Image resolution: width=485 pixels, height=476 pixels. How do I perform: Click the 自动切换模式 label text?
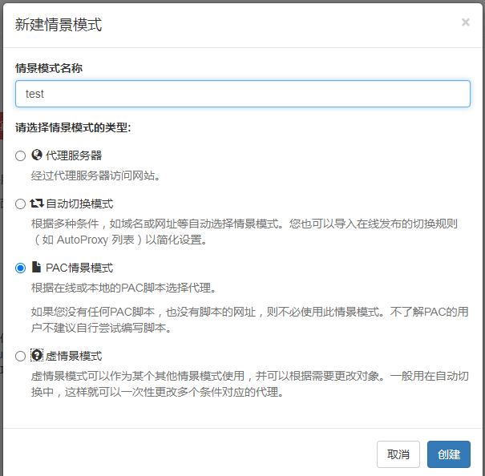(x=79, y=204)
